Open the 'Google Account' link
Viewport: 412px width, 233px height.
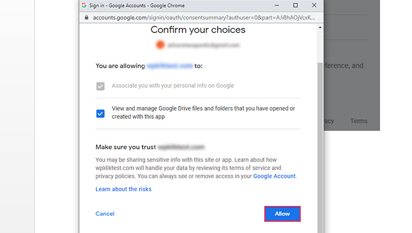click(x=274, y=176)
